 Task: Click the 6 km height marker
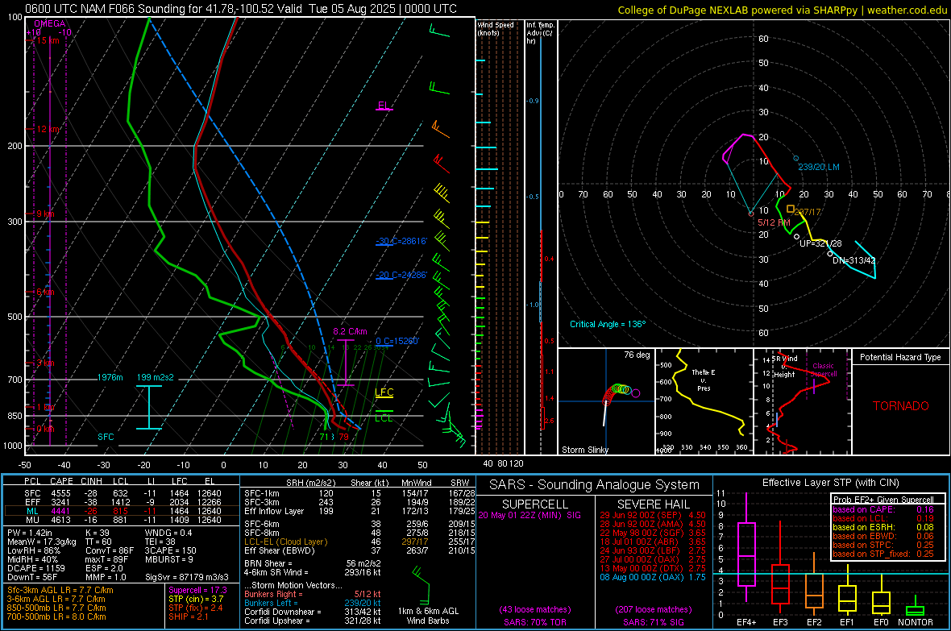click(45, 292)
